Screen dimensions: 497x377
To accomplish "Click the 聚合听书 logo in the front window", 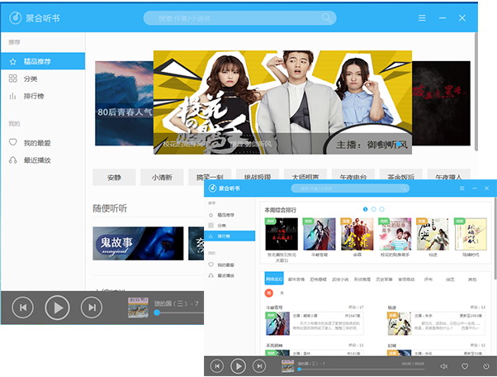I will (224, 188).
